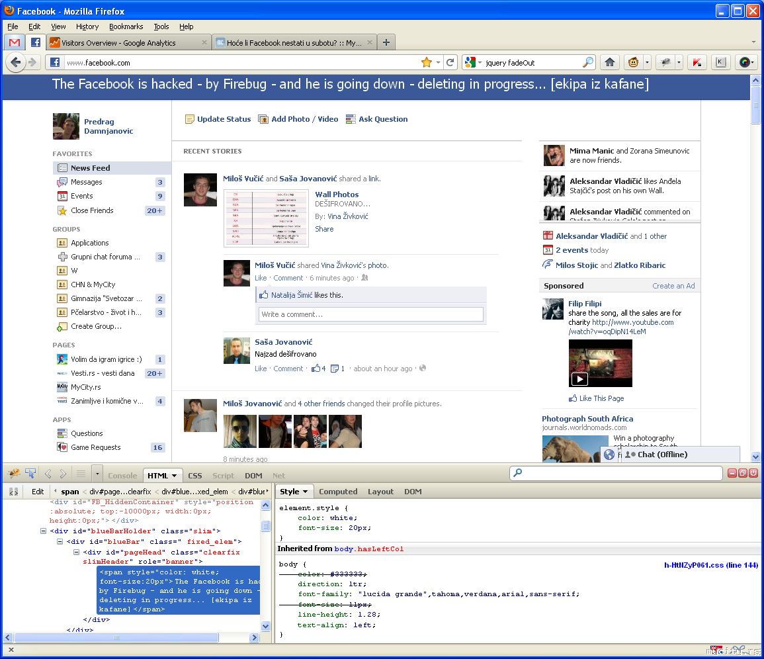Open the HTML tab dropdown in Firebug
The height and width of the screenshot is (659, 764).
click(x=174, y=475)
